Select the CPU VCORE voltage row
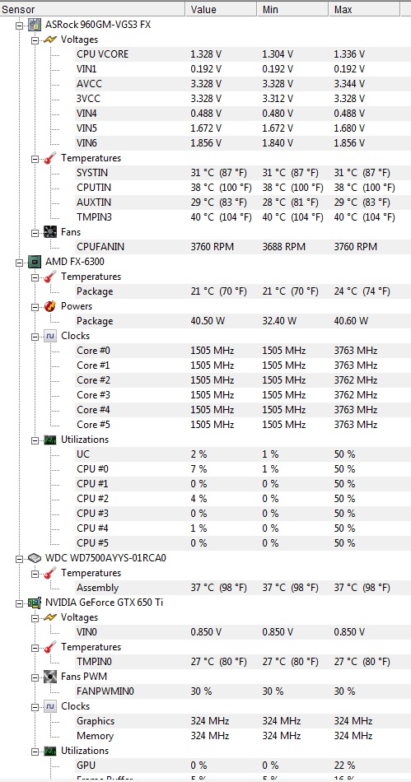The width and height of the screenshot is (411, 782). (238, 54)
